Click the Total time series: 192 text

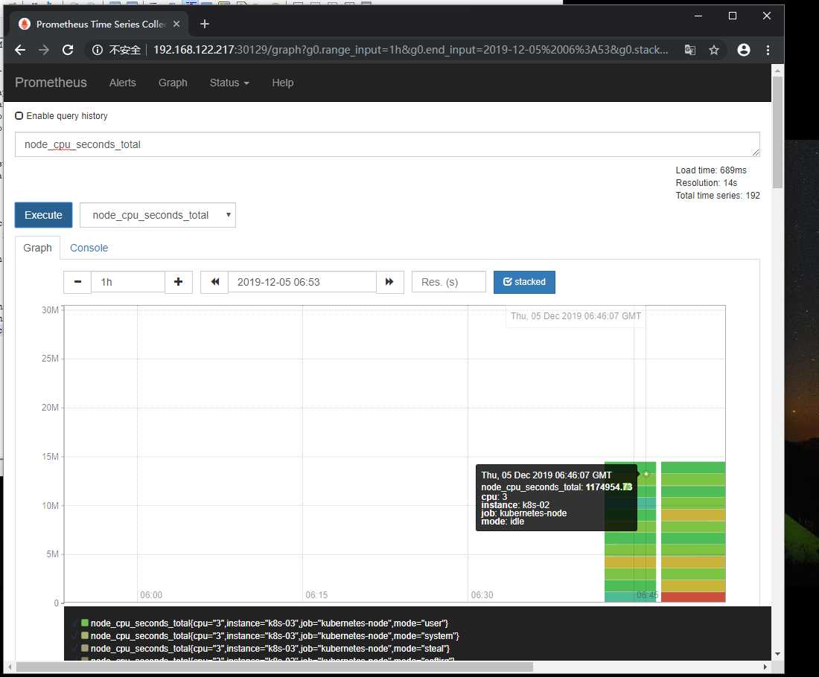tap(718, 196)
